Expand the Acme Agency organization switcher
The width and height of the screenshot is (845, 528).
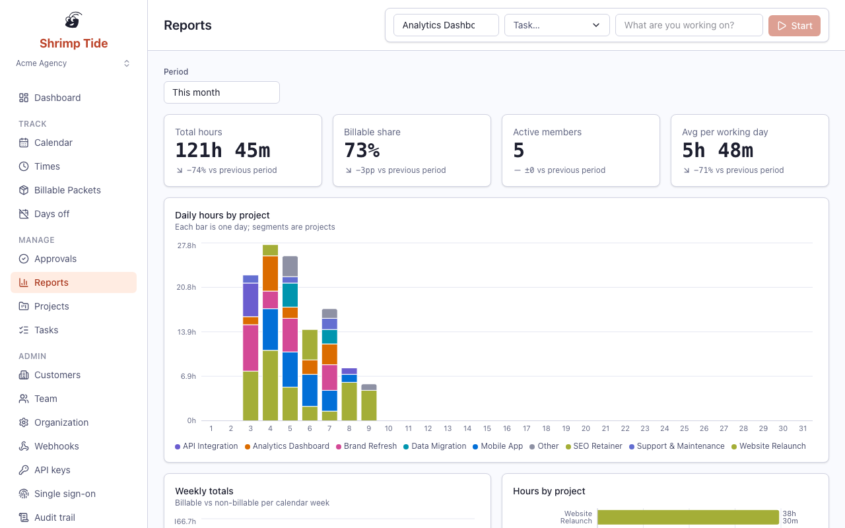pos(73,63)
